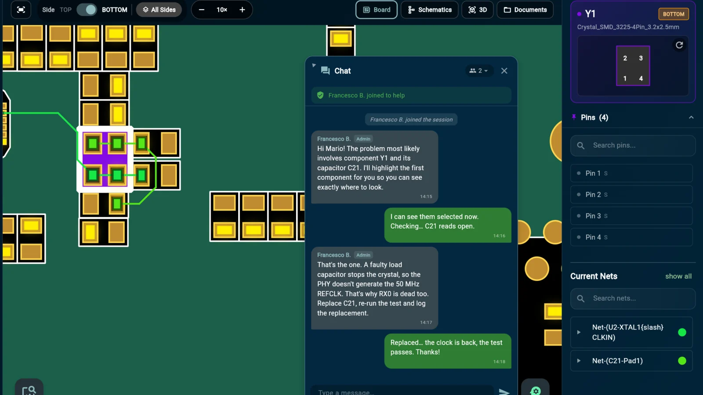The width and height of the screenshot is (703, 395).
Task: Click the inspect tool icon at bottom left
Action: 29,388
